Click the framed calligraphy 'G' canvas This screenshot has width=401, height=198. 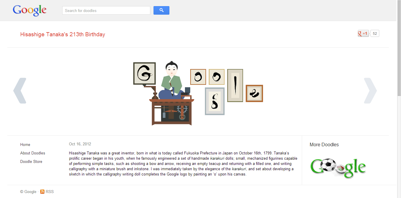tap(144, 73)
